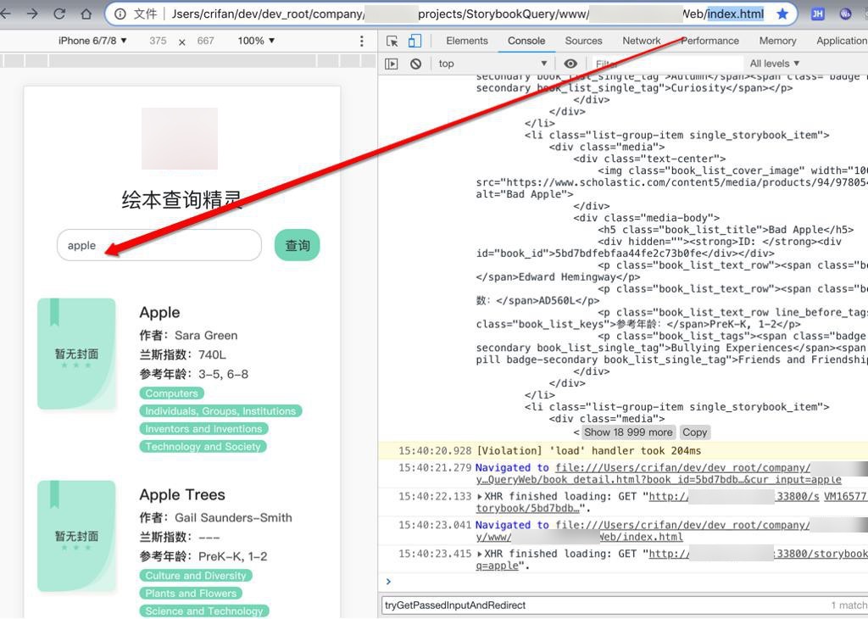
Task: Click the rotate dimensions icon
Action: (x=181, y=42)
